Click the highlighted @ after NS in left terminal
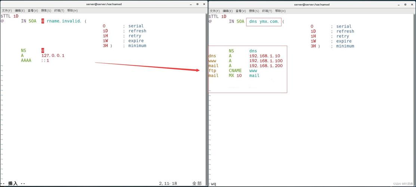Viewport: 416px width, 187px height. click(x=43, y=50)
